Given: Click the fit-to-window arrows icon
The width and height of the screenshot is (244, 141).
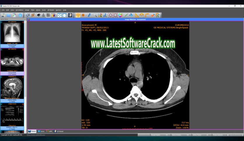Looking at the screenshot, I should (59, 15).
